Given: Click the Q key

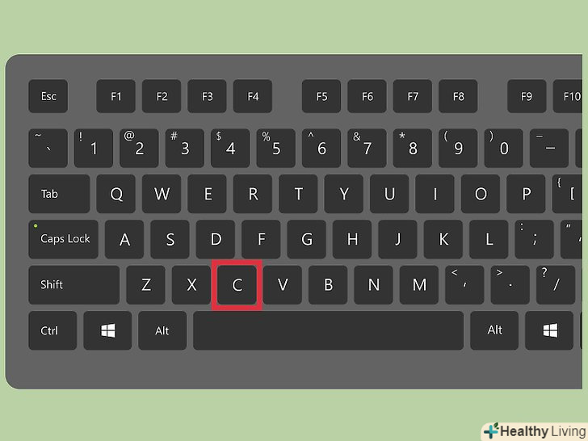Looking at the screenshot, I should tap(115, 194).
